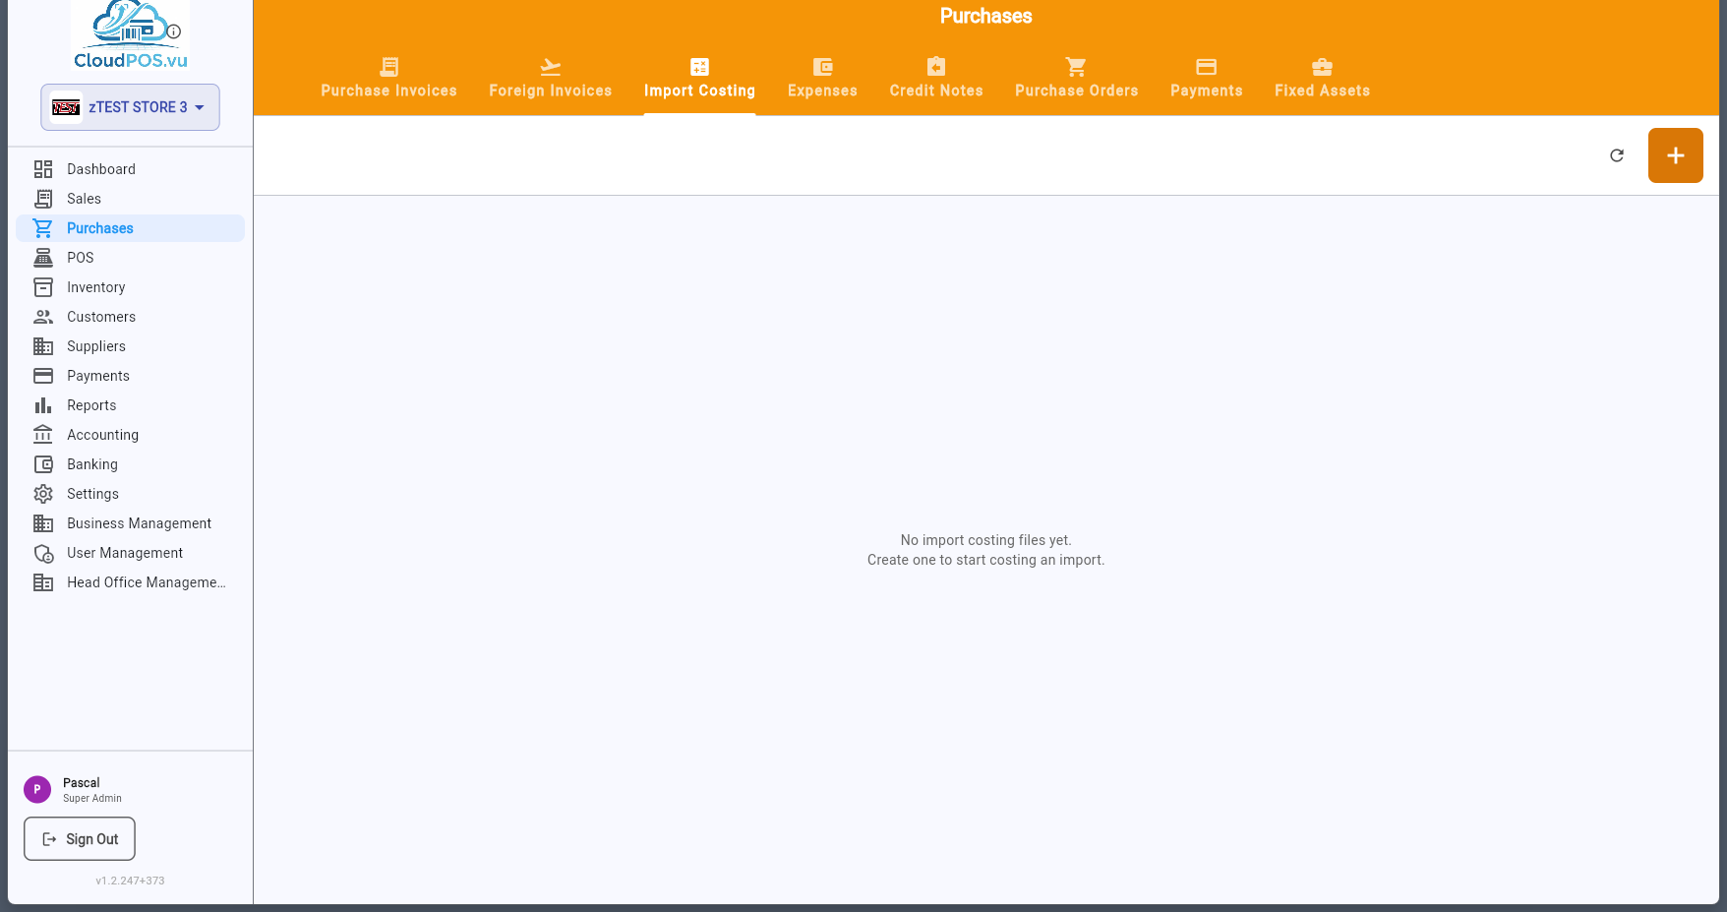This screenshot has height=912, width=1727.
Task: Open the Credit Notes tab
Action: (x=936, y=80)
